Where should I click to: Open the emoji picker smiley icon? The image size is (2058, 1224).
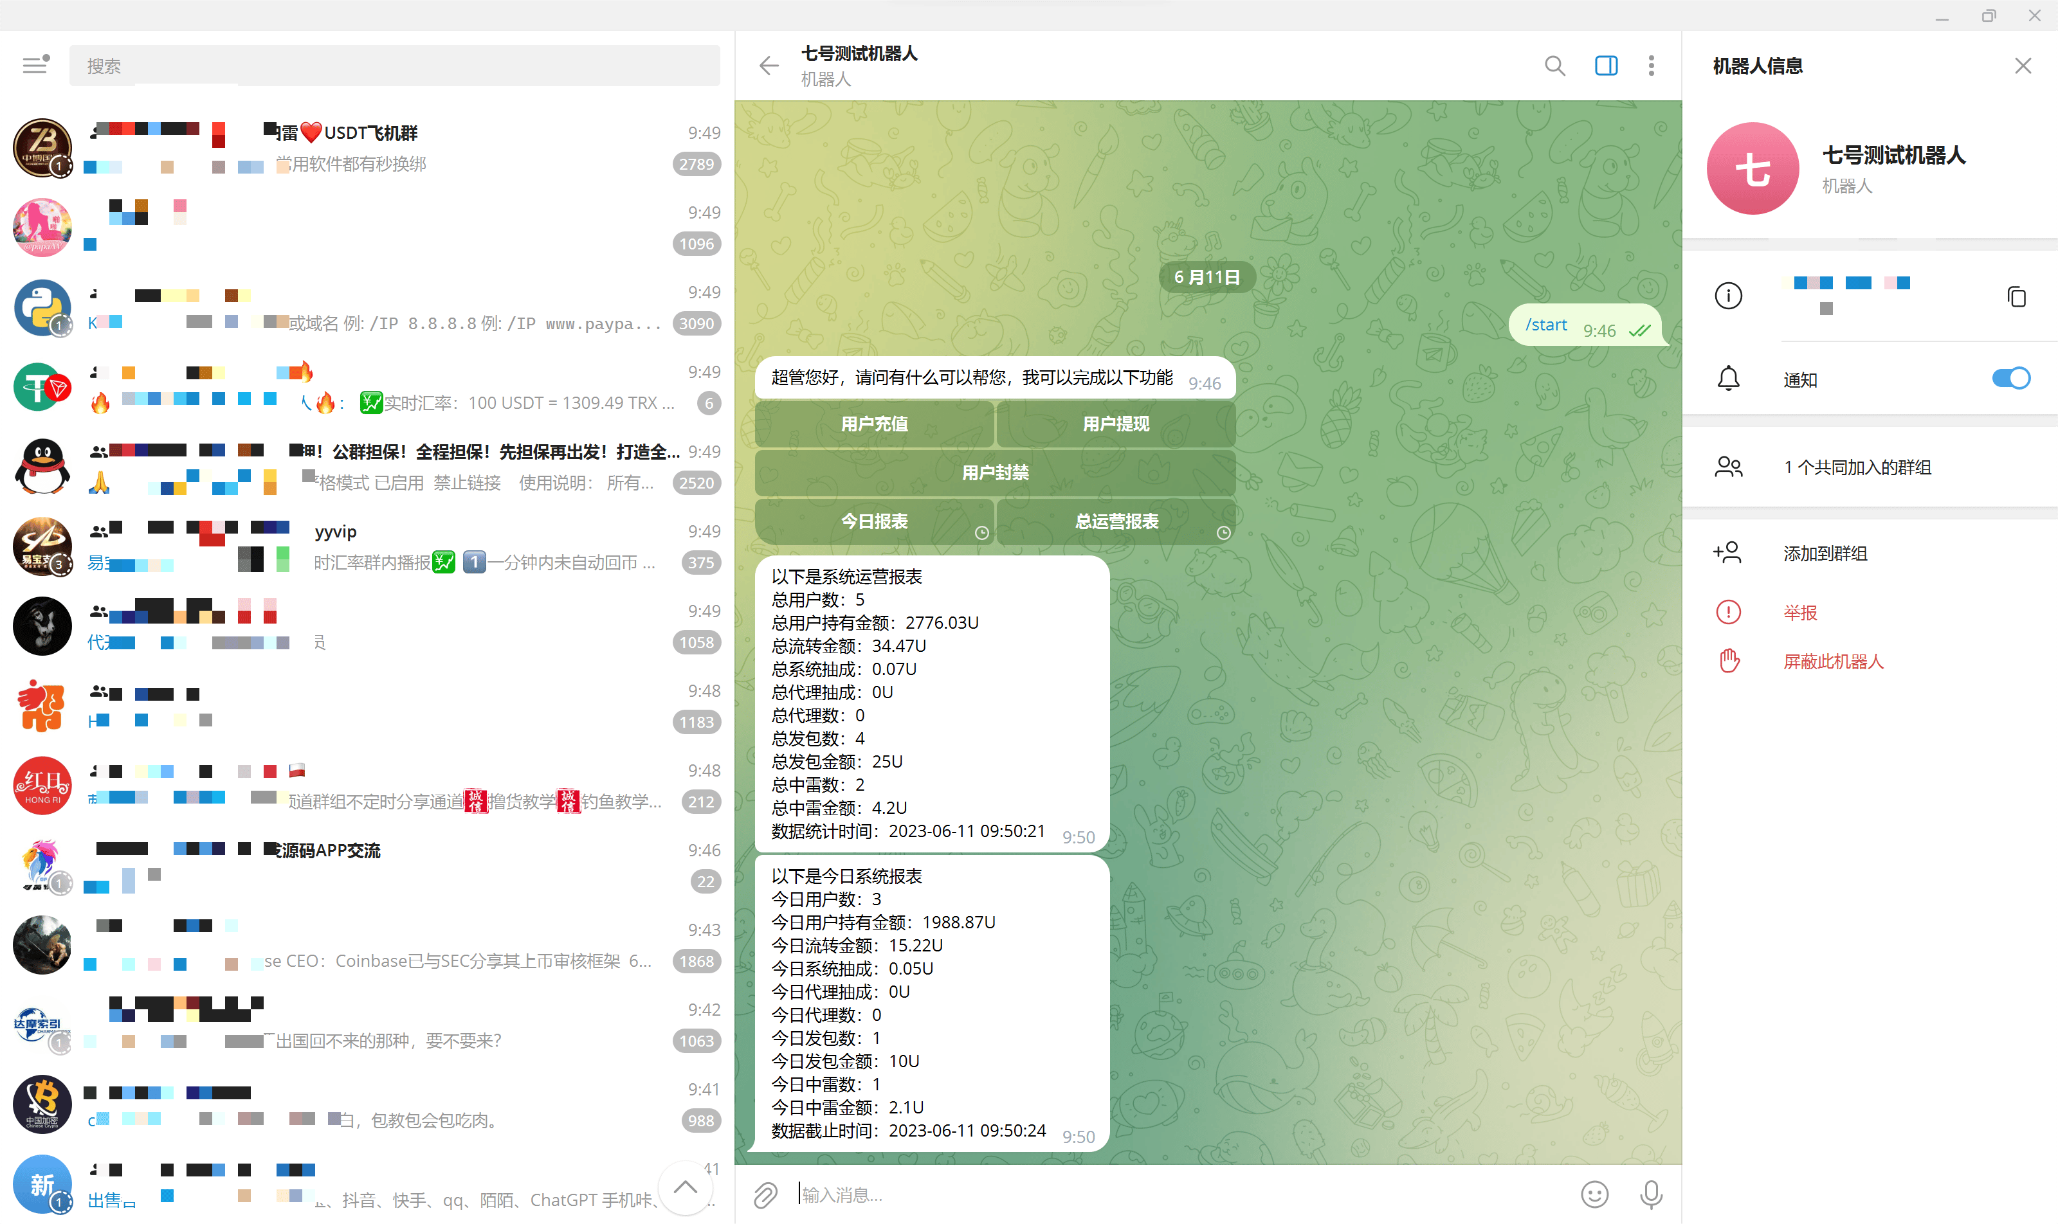[1594, 1194]
